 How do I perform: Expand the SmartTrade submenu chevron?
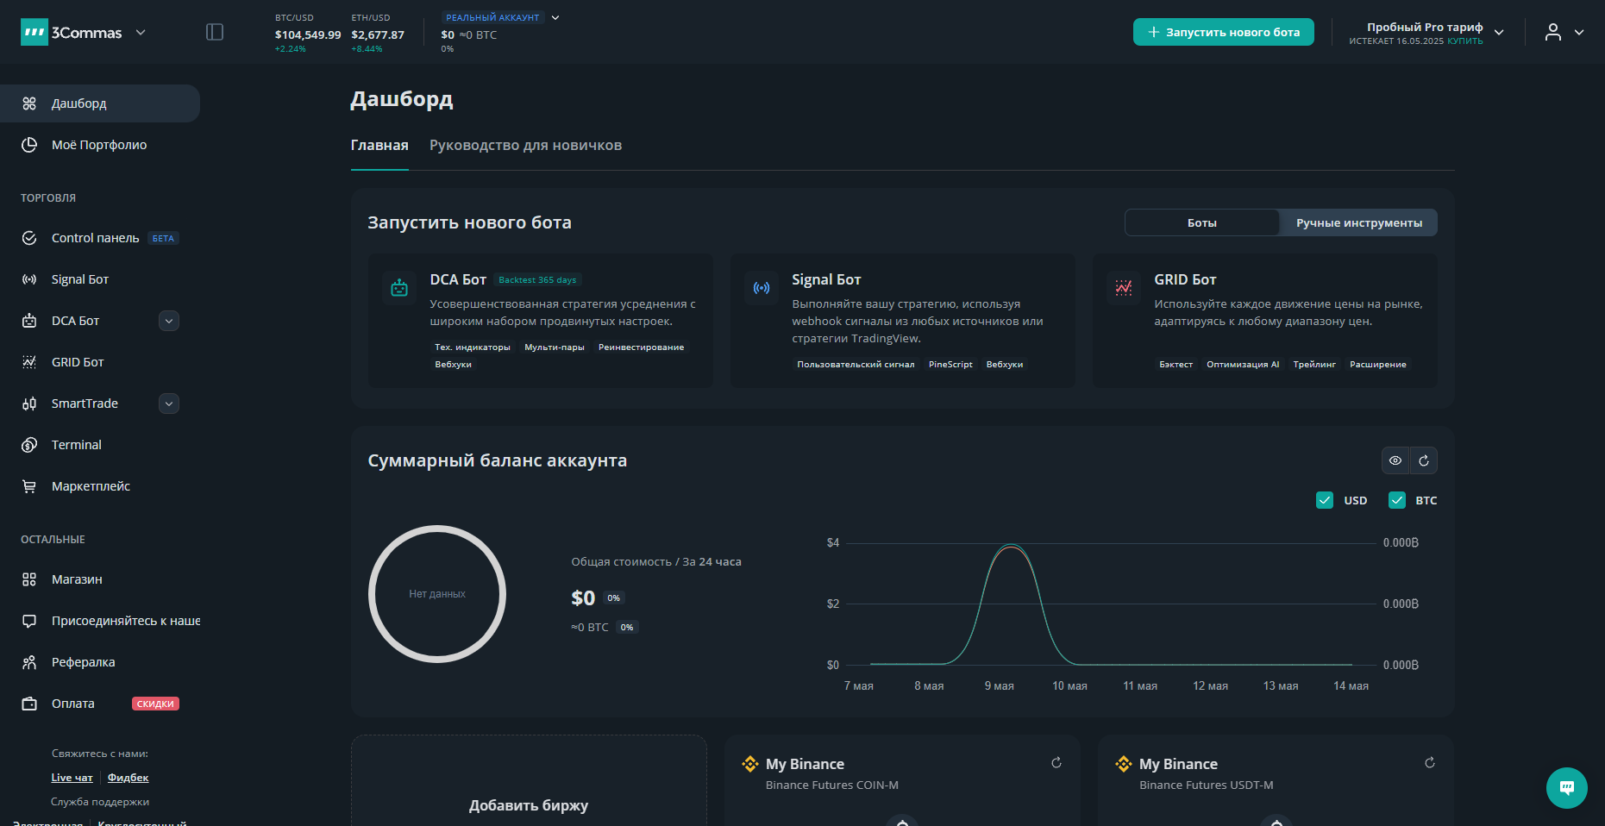pyautogui.click(x=169, y=404)
